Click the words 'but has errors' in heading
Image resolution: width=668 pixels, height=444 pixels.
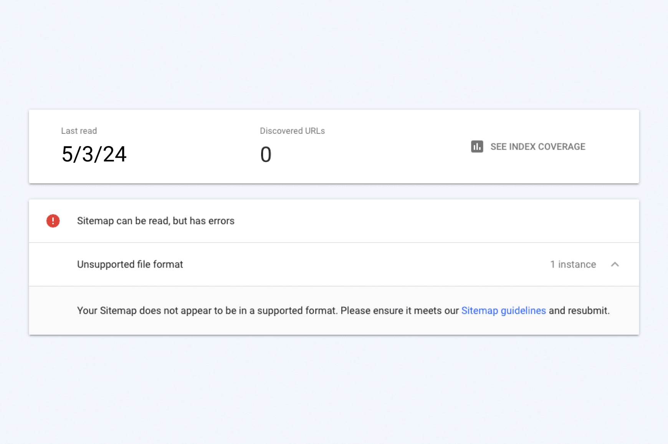203,221
